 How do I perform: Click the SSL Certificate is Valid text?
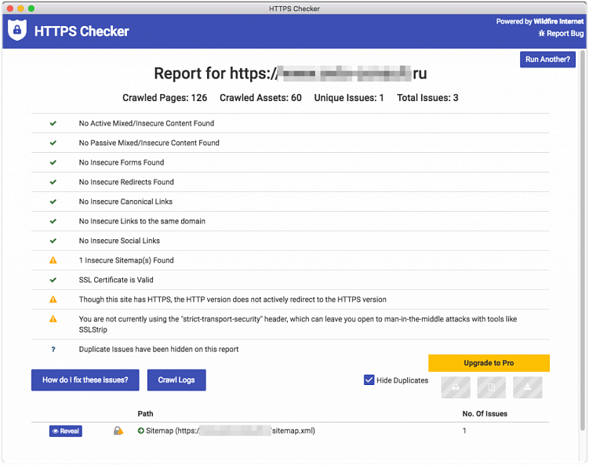coord(116,280)
